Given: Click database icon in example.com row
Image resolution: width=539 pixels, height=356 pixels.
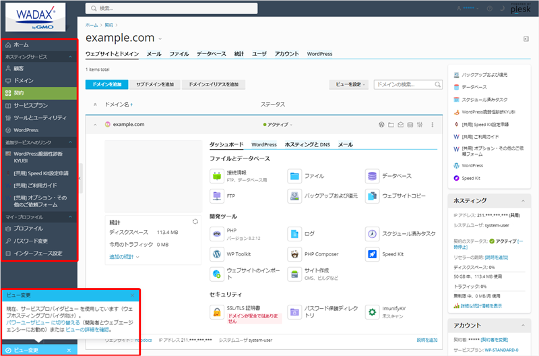Looking at the screenshot, I should click(410, 125).
